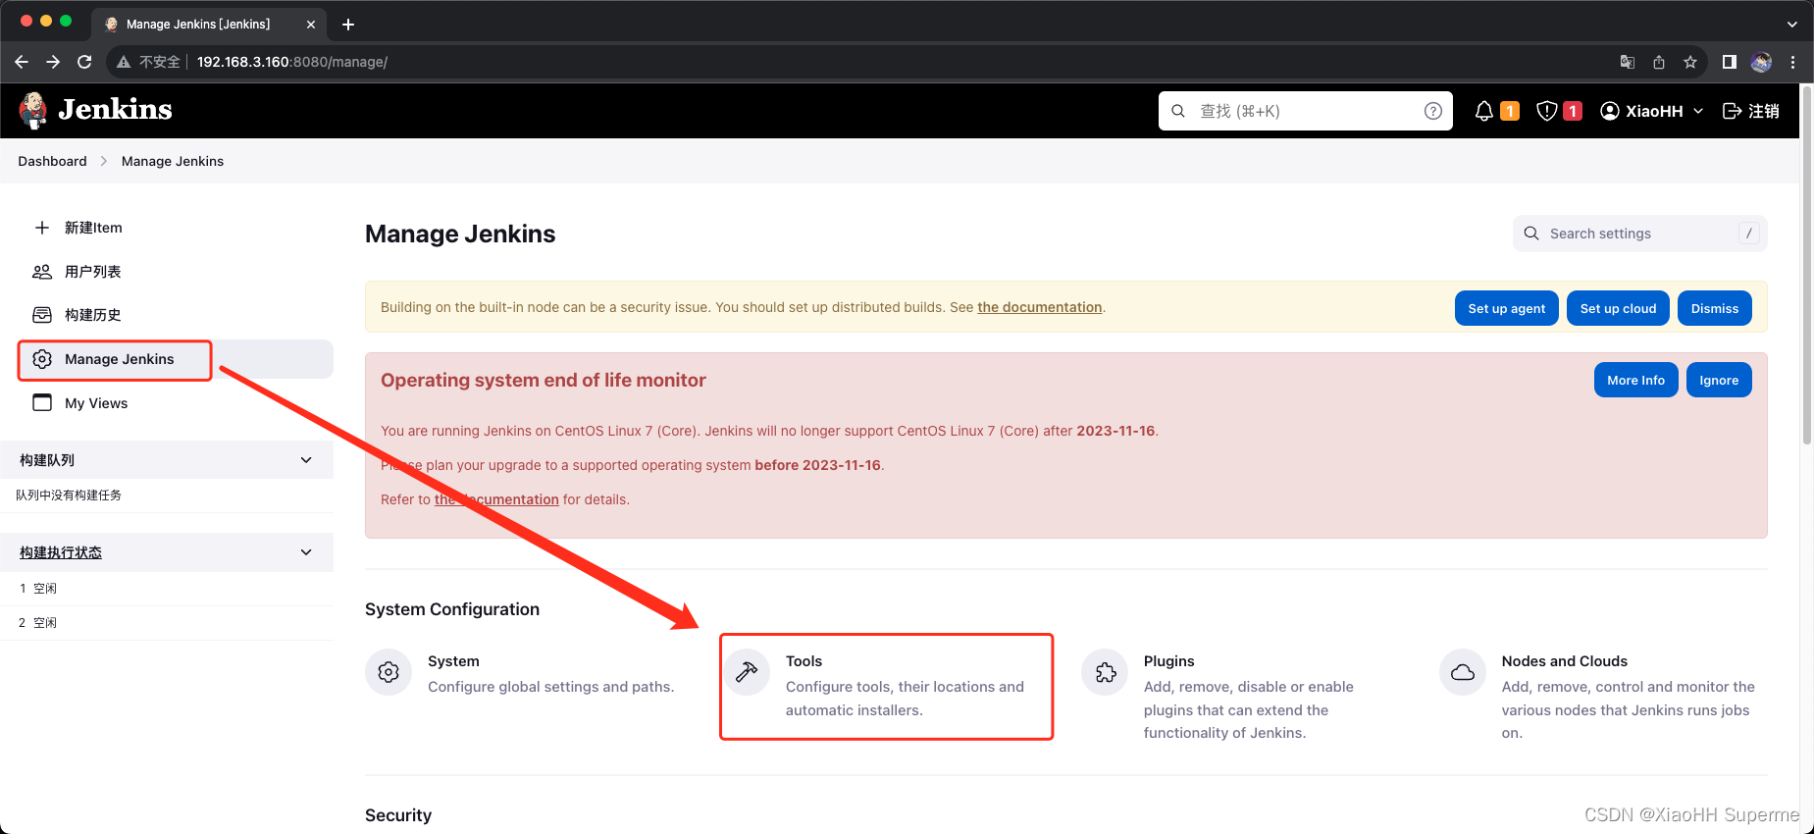1814x834 pixels.
Task: Click executor row '2 空闲'
Action: (x=167, y=623)
